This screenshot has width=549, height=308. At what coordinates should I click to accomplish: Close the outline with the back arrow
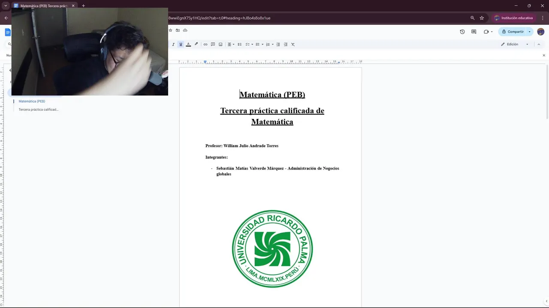10,71
